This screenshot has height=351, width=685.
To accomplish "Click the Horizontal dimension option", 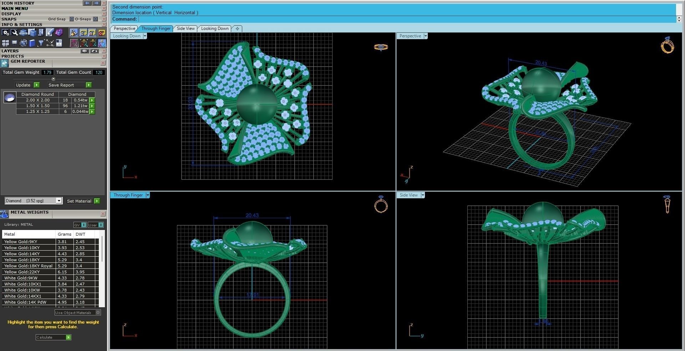I will (x=184, y=12).
